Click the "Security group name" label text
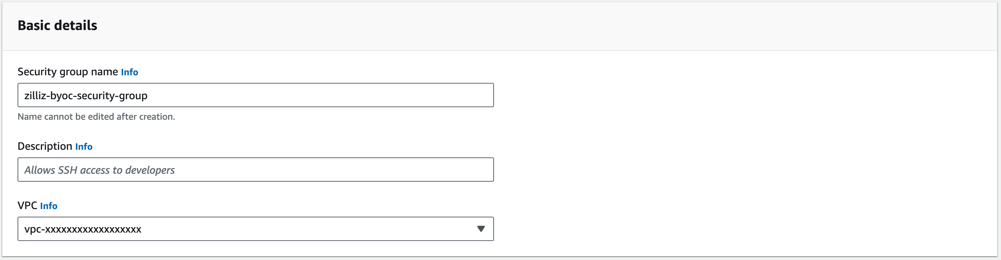Viewport: 1001px width, 260px height. (x=67, y=72)
